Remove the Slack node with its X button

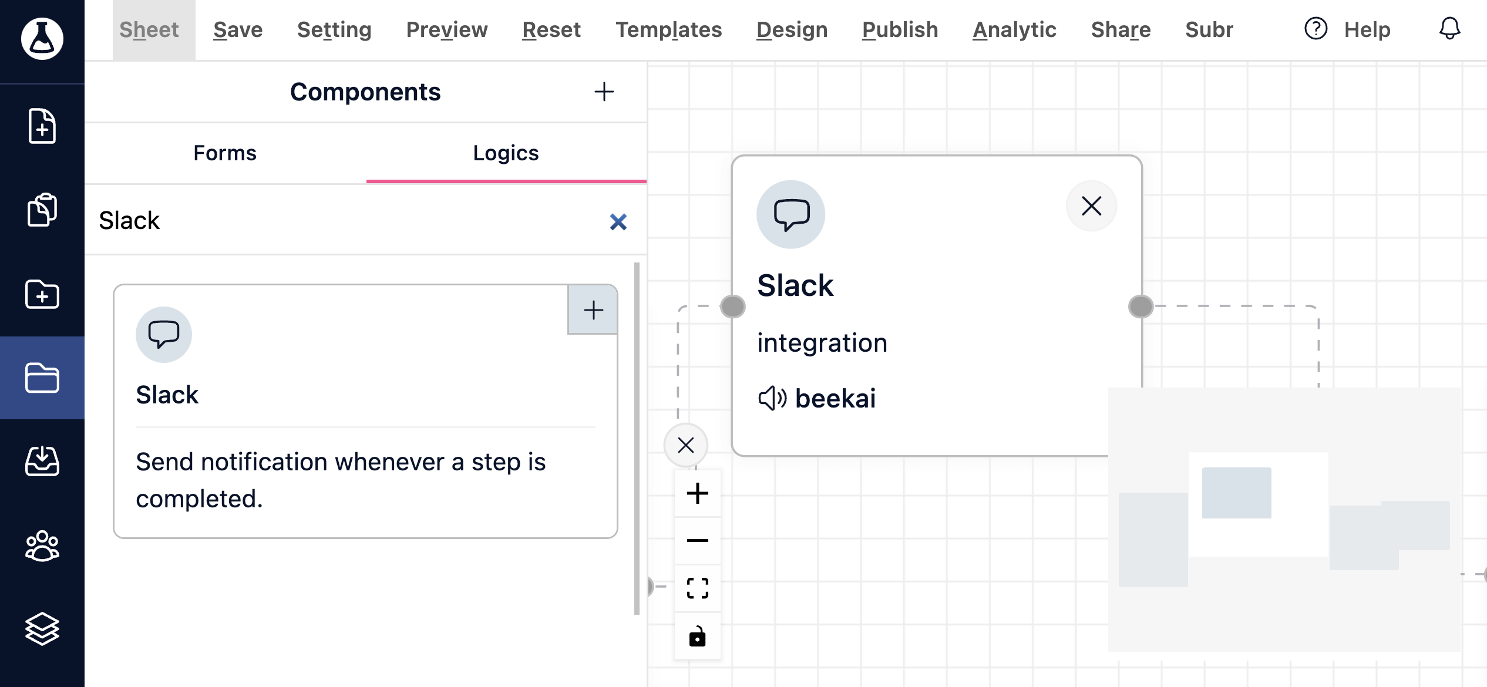pyautogui.click(x=1091, y=206)
